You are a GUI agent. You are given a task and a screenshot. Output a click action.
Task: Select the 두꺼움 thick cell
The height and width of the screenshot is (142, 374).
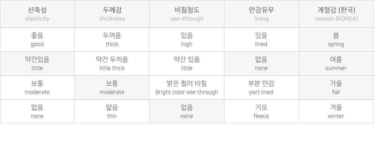112,39
